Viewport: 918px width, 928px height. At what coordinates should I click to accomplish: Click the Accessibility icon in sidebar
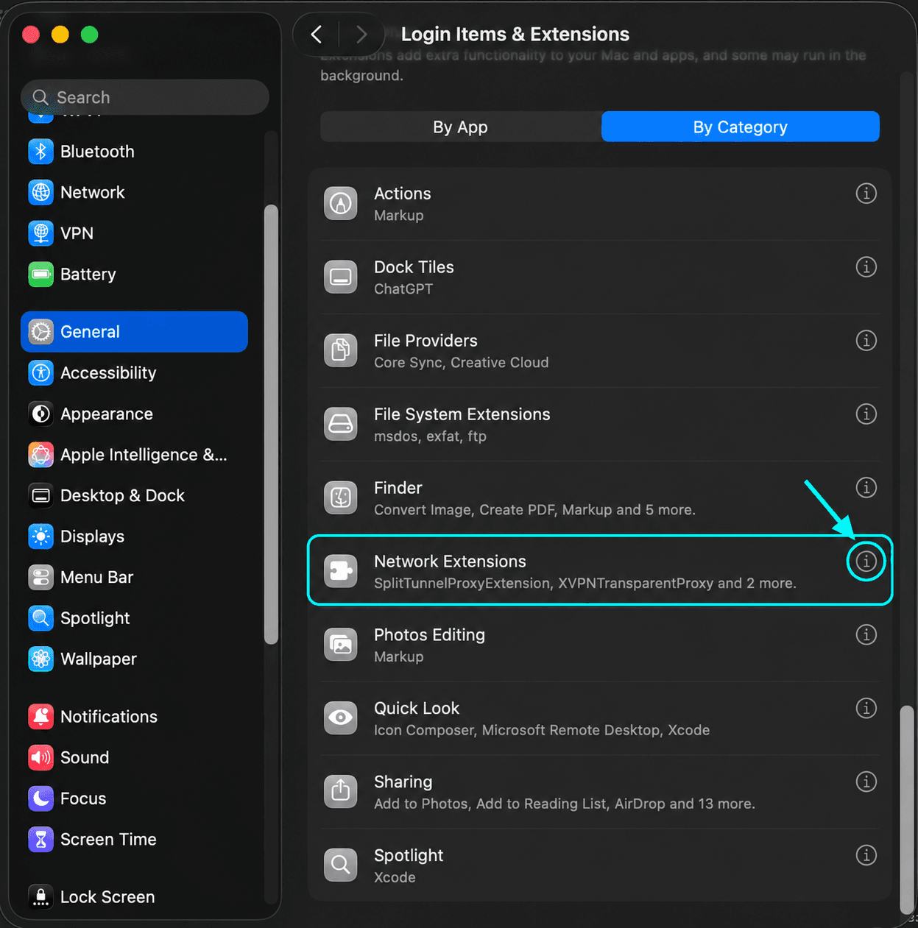41,373
